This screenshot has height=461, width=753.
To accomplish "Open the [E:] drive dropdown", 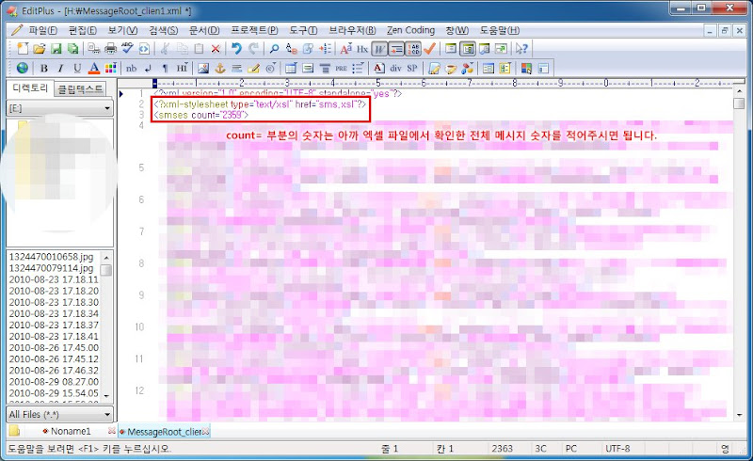I will [59, 108].
